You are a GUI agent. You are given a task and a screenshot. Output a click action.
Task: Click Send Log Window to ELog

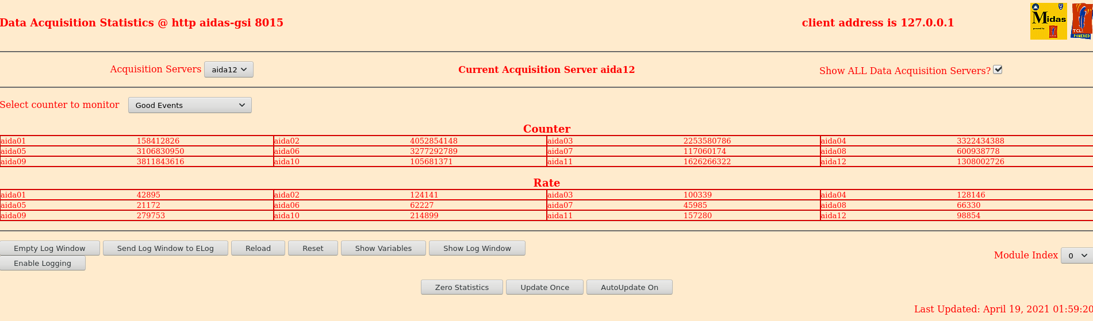tap(165, 248)
